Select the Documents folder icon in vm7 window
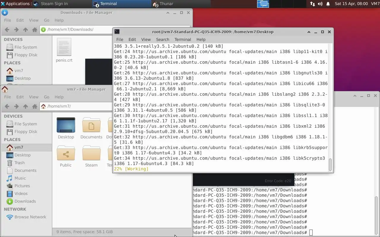 click(x=91, y=125)
